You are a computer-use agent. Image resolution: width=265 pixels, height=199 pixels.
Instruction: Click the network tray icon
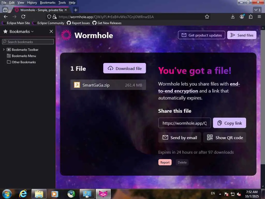coord(233,194)
